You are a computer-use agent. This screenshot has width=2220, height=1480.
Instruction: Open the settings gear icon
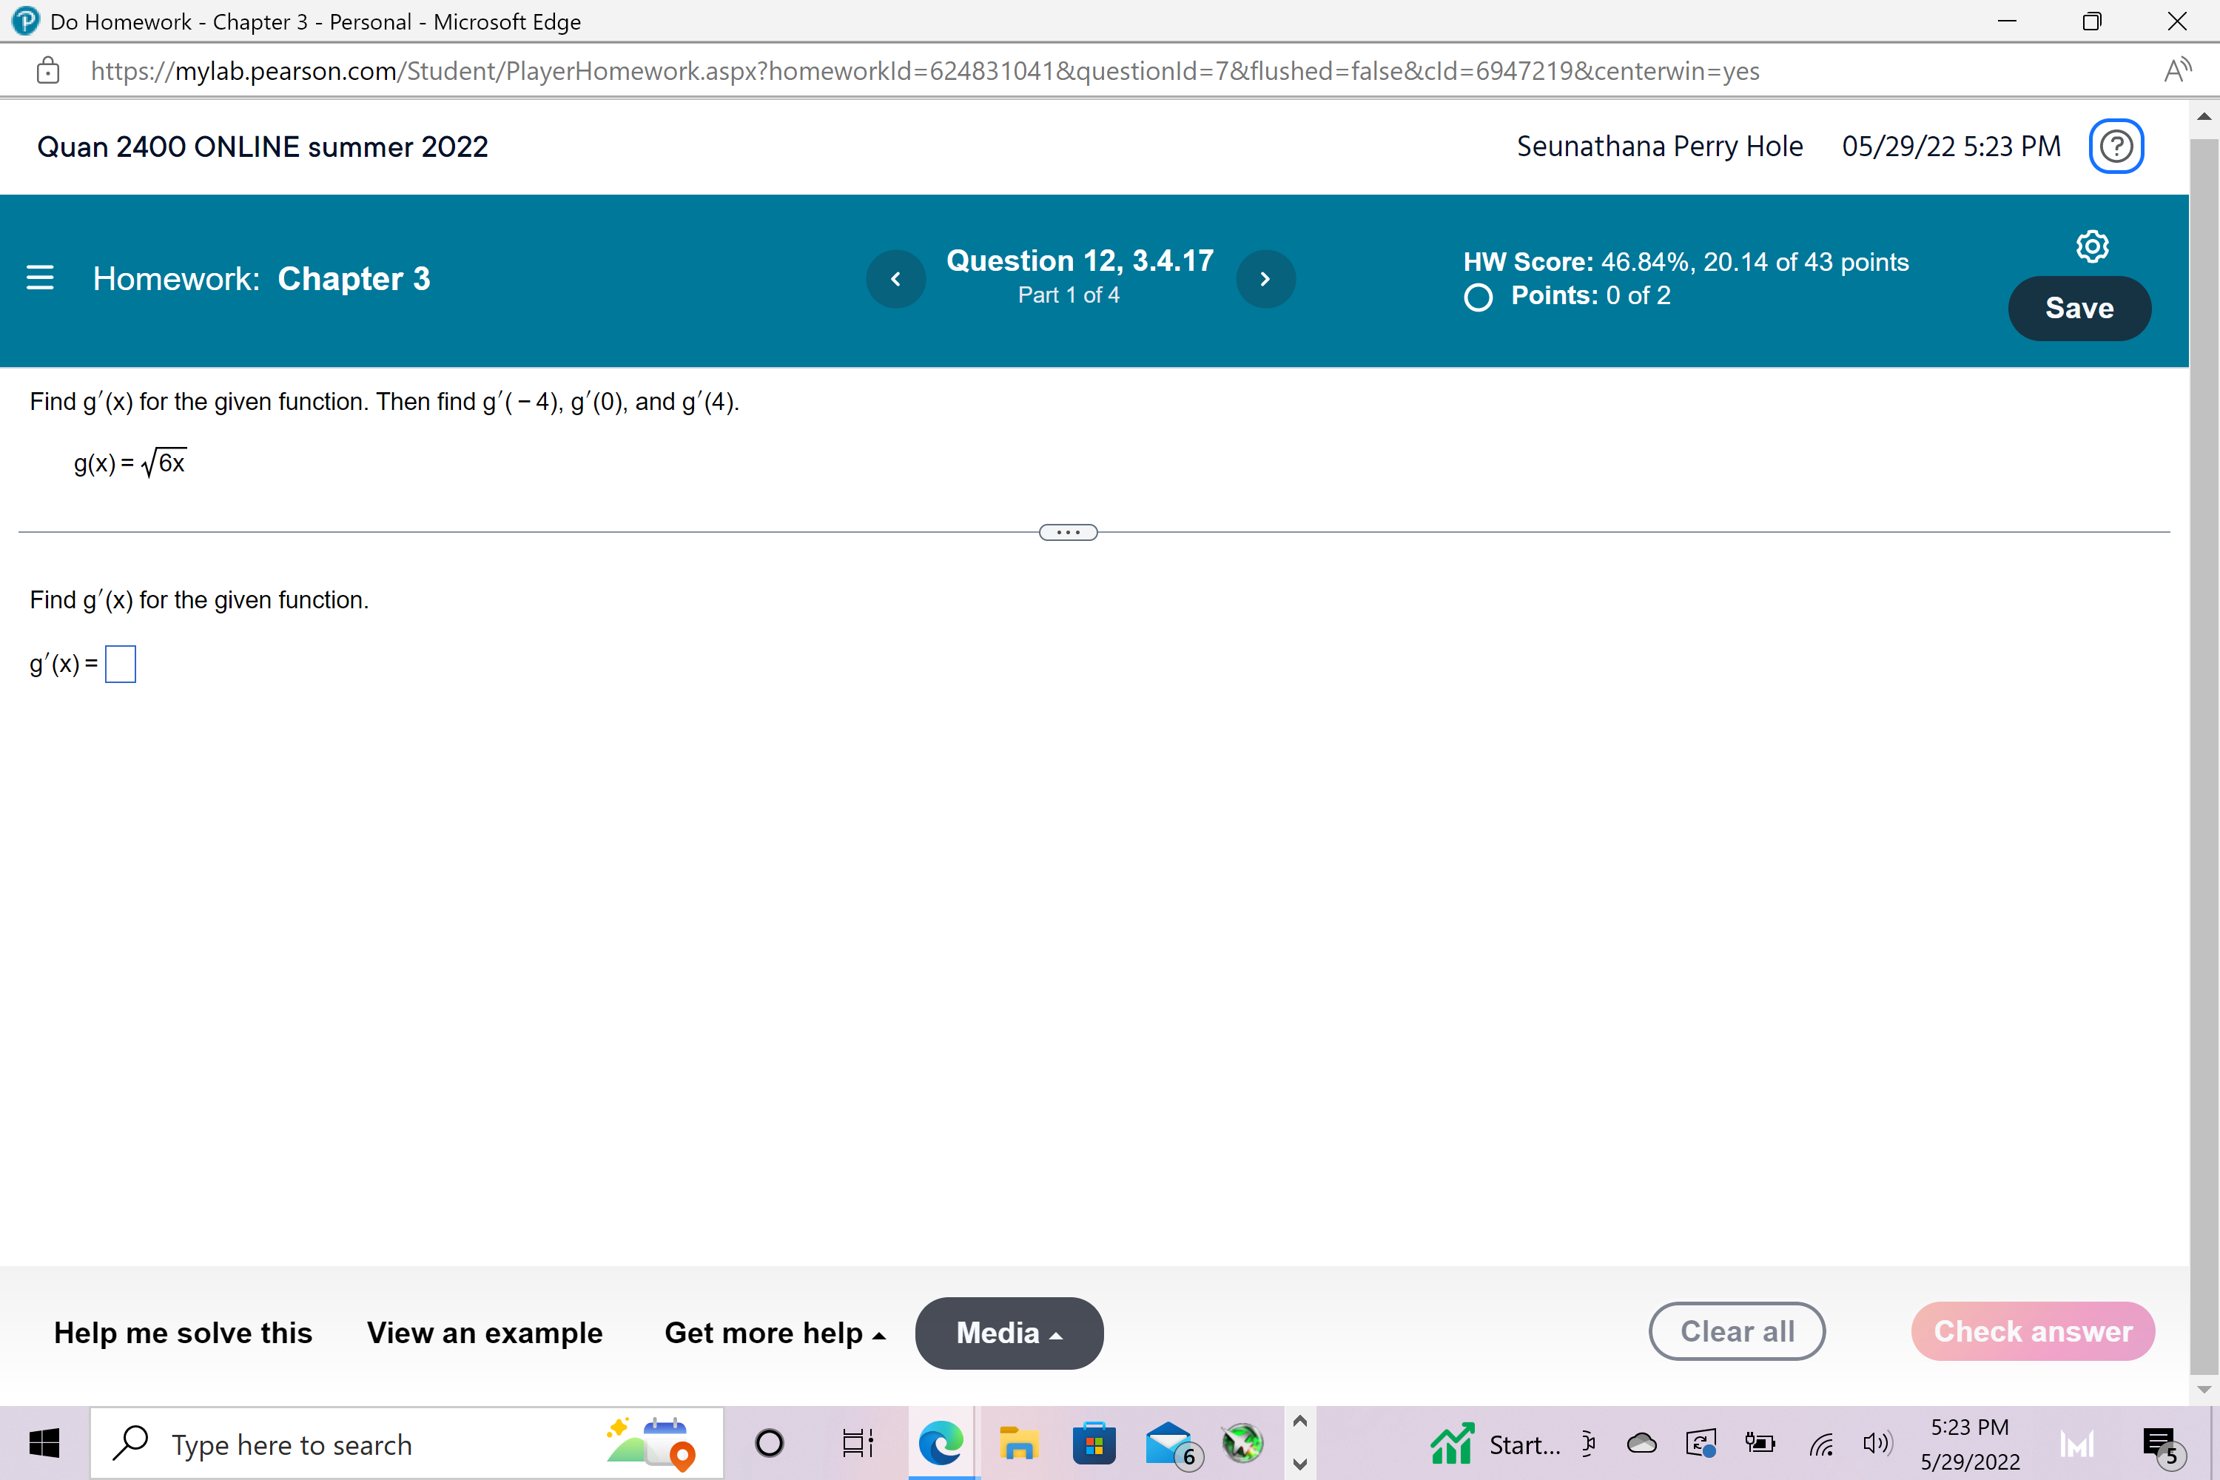point(2092,246)
